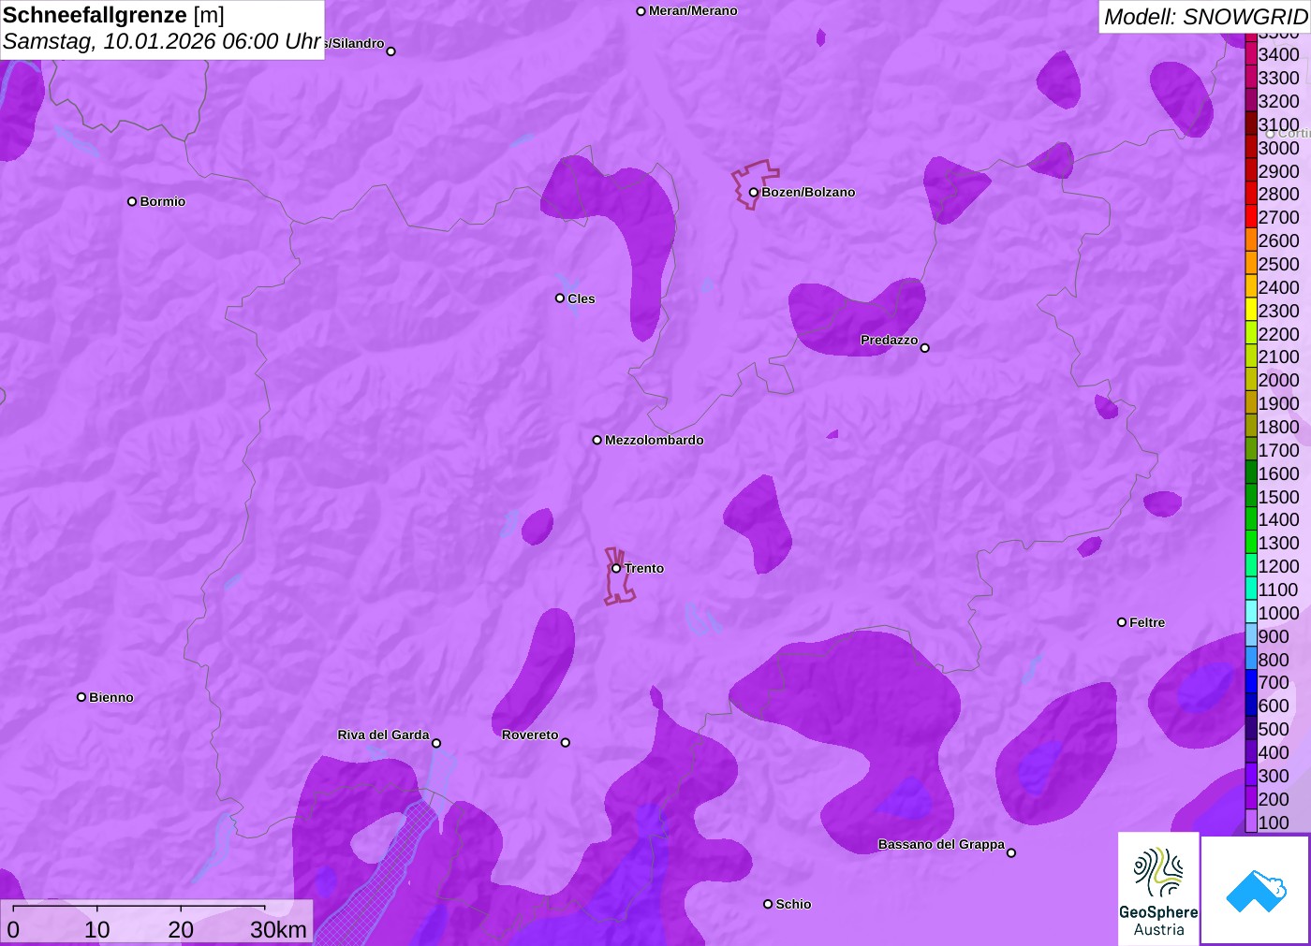Click the 700 blue legend swatch
This screenshot has width=1311, height=946.
[1251, 682]
